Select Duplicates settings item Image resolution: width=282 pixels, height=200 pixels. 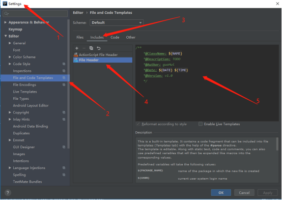[21, 133]
